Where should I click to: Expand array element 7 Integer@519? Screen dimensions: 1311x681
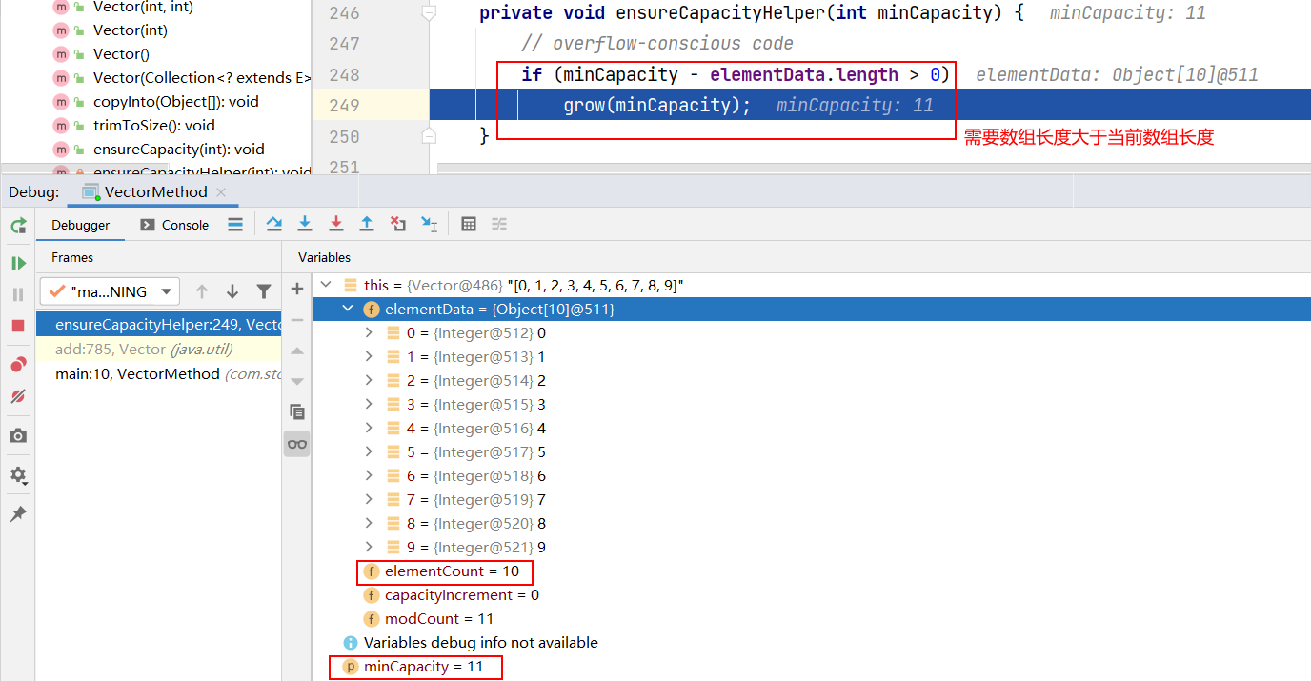(370, 499)
